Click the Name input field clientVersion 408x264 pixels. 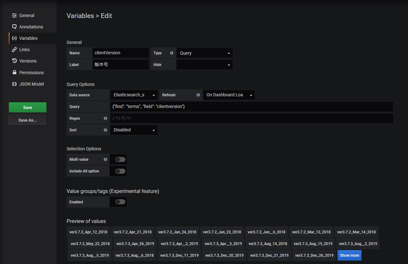tap(120, 53)
